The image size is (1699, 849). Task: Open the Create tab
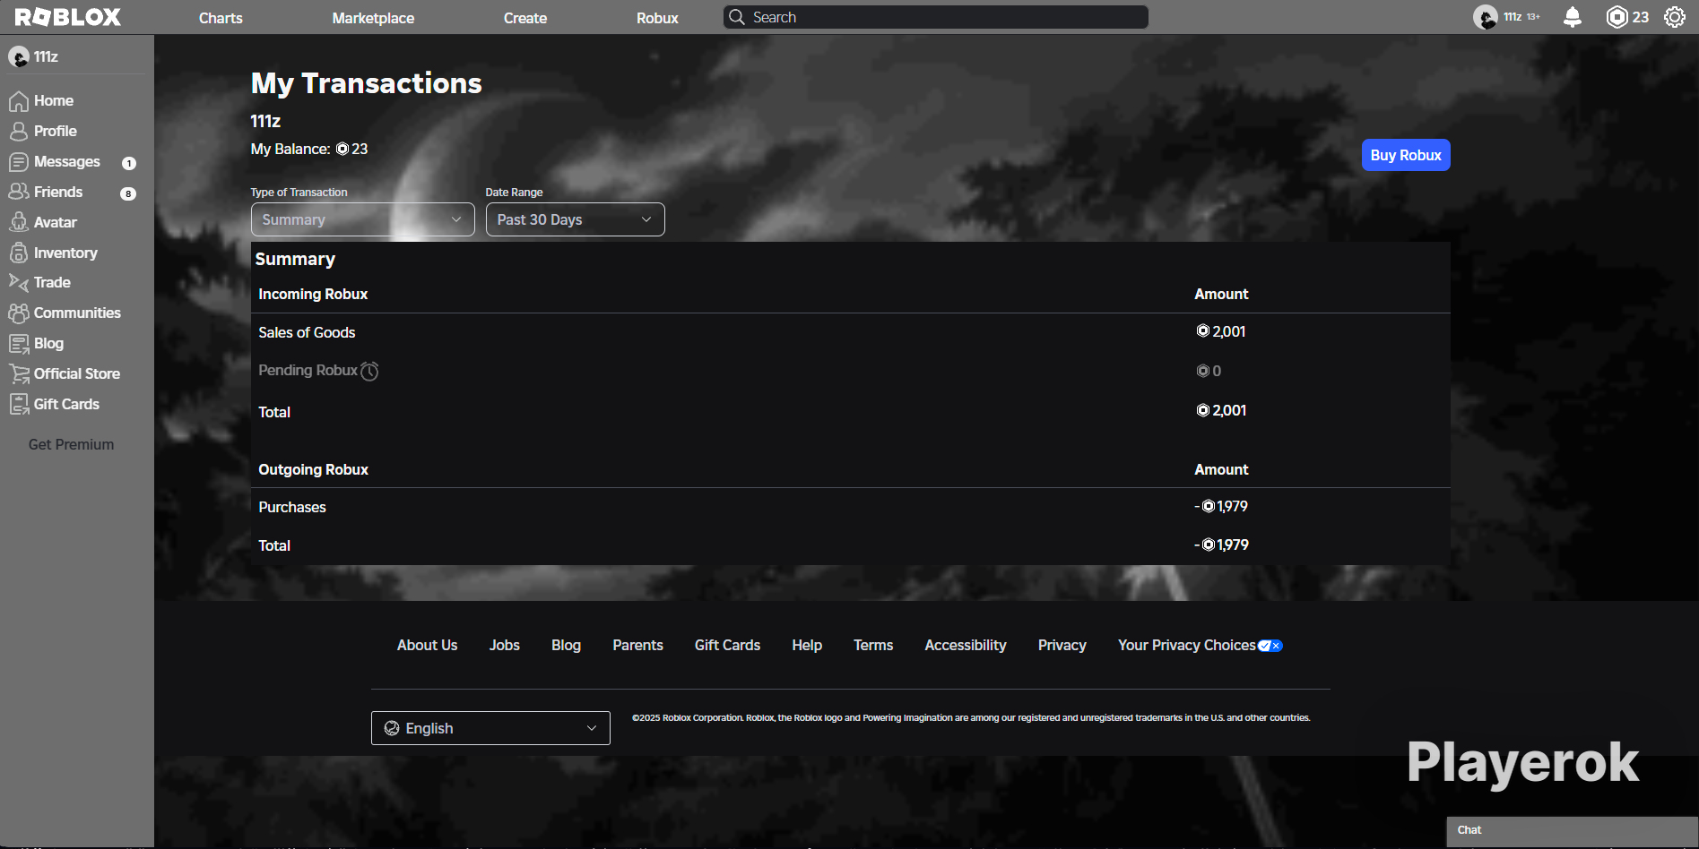click(x=525, y=18)
